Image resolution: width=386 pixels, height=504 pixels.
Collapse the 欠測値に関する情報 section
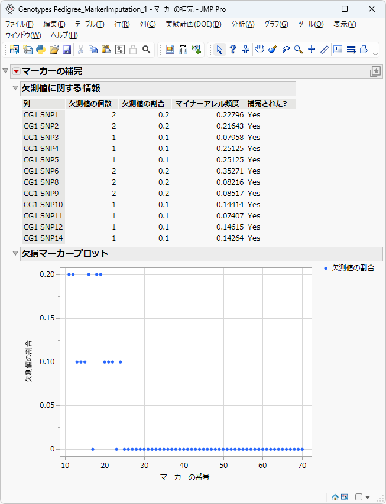coord(15,88)
